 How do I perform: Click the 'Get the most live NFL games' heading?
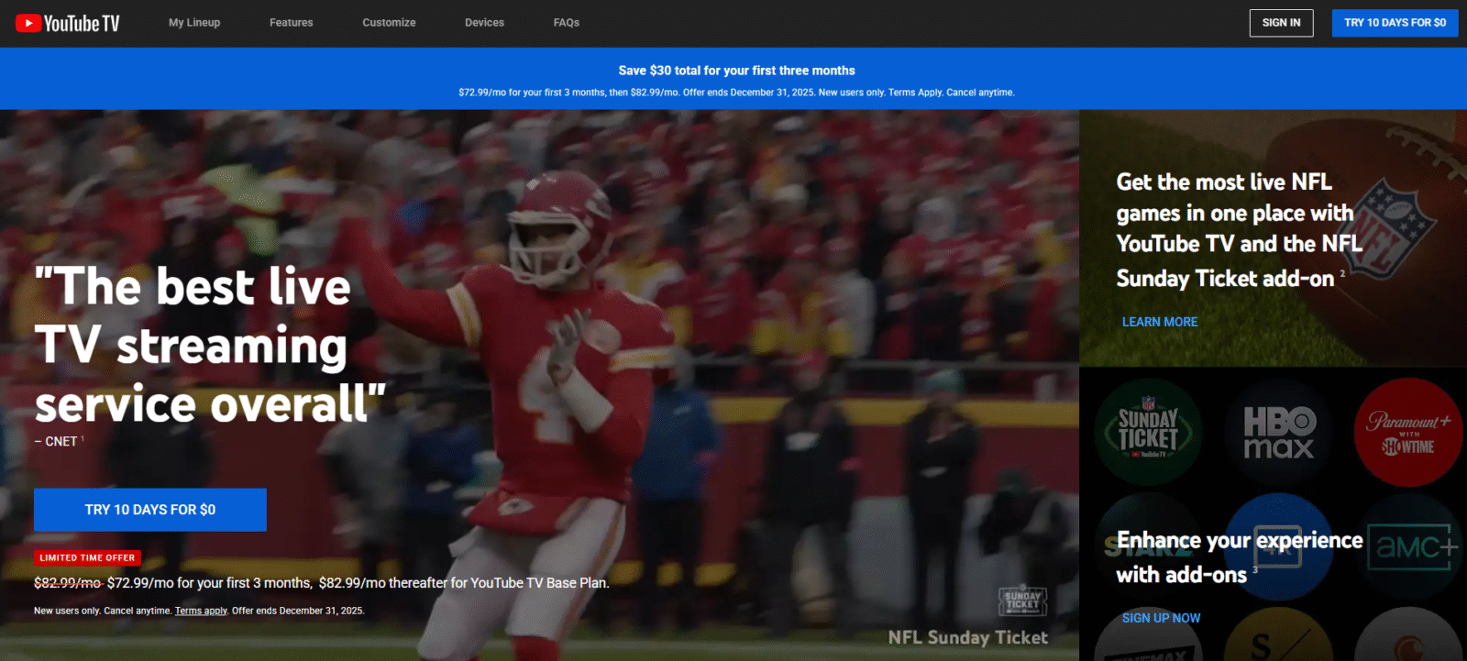[1239, 230]
